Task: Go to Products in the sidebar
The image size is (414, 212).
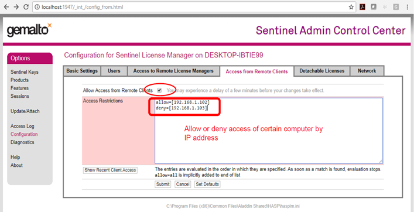Action: (19, 80)
